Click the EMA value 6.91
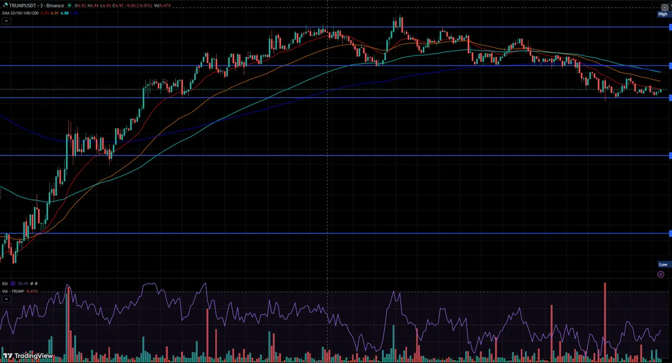 [54, 13]
